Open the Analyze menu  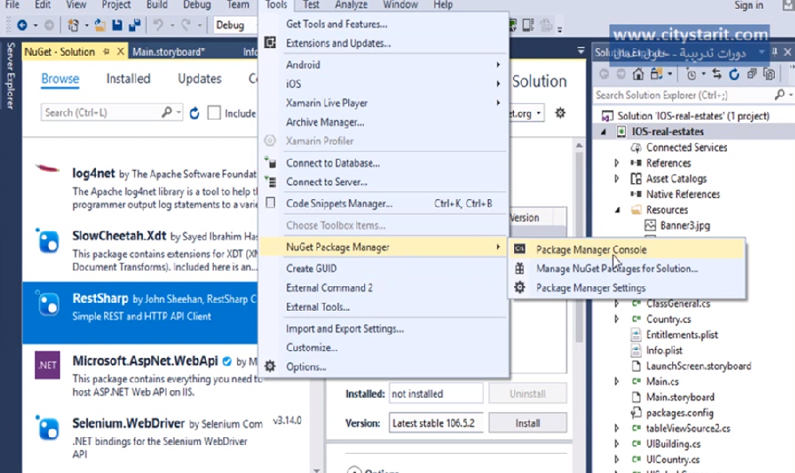tap(351, 5)
